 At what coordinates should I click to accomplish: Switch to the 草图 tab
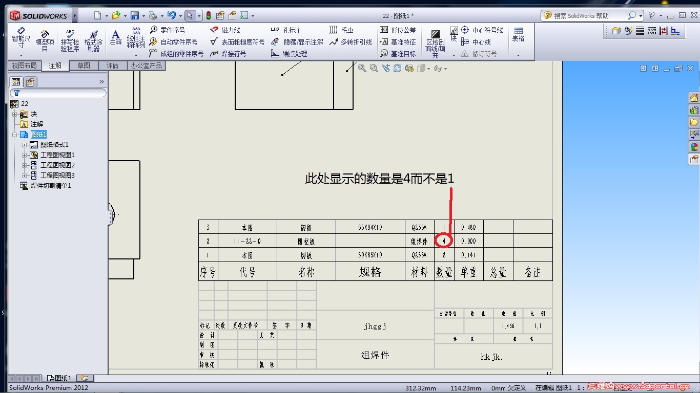(84, 65)
